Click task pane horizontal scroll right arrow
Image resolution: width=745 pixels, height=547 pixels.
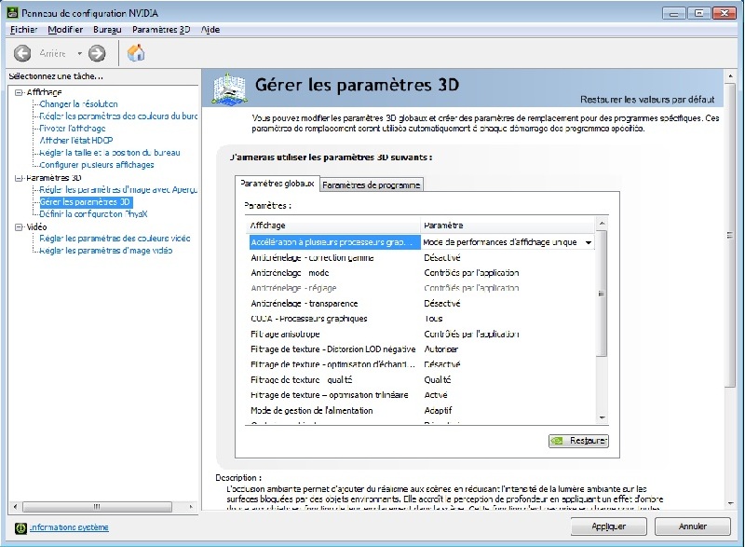(x=191, y=507)
